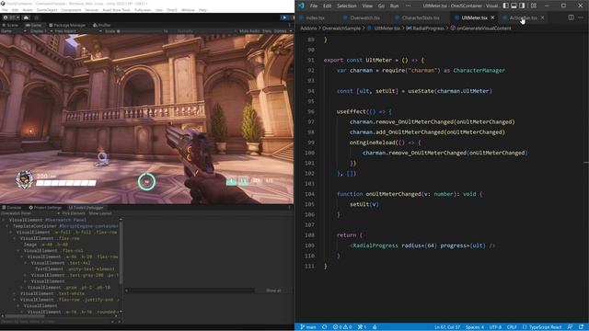Open Unity Assets menu
The width and height of the screenshot is (589, 331).
[x=28, y=10]
